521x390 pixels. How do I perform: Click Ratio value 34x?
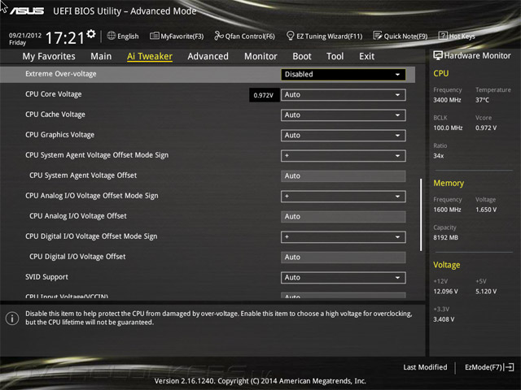(x=438, y=155)
